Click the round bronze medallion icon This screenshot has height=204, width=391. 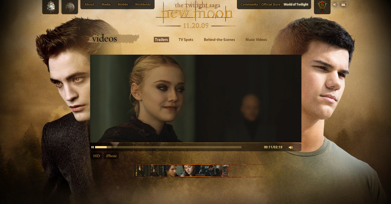(70, 7)
